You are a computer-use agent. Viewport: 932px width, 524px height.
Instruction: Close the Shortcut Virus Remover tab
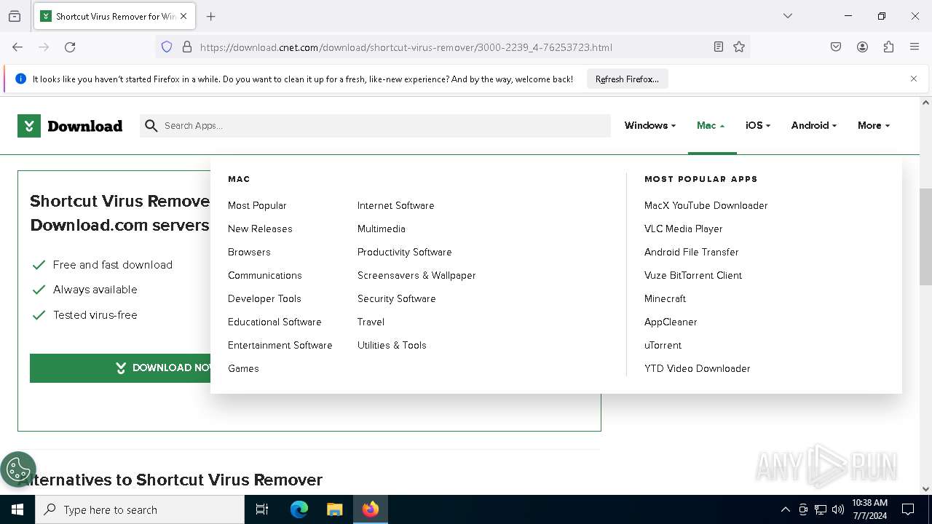(183, 16)
